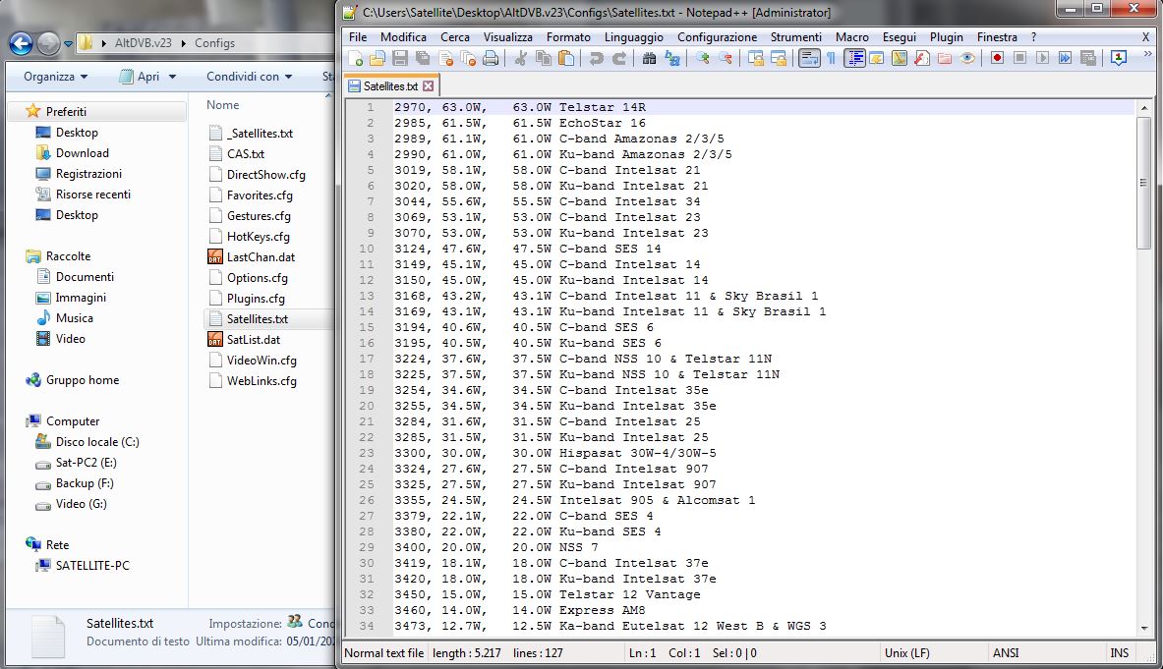The height and width of the screenshot is (669, 1163).
Task: Click the Nome column header in Explorer
Action: click(222, 105)
